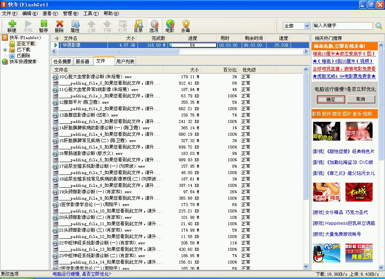Click the QQ penguin thumbnail
The image size is (385, 279).
(327, 253)
